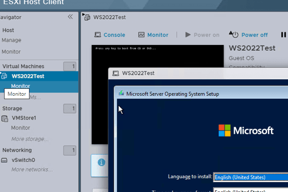
Task: Click the Storage count badge
Action: (70, 108)
